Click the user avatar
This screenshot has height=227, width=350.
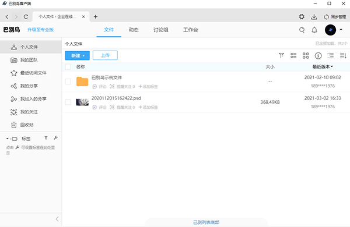(330, 30)
